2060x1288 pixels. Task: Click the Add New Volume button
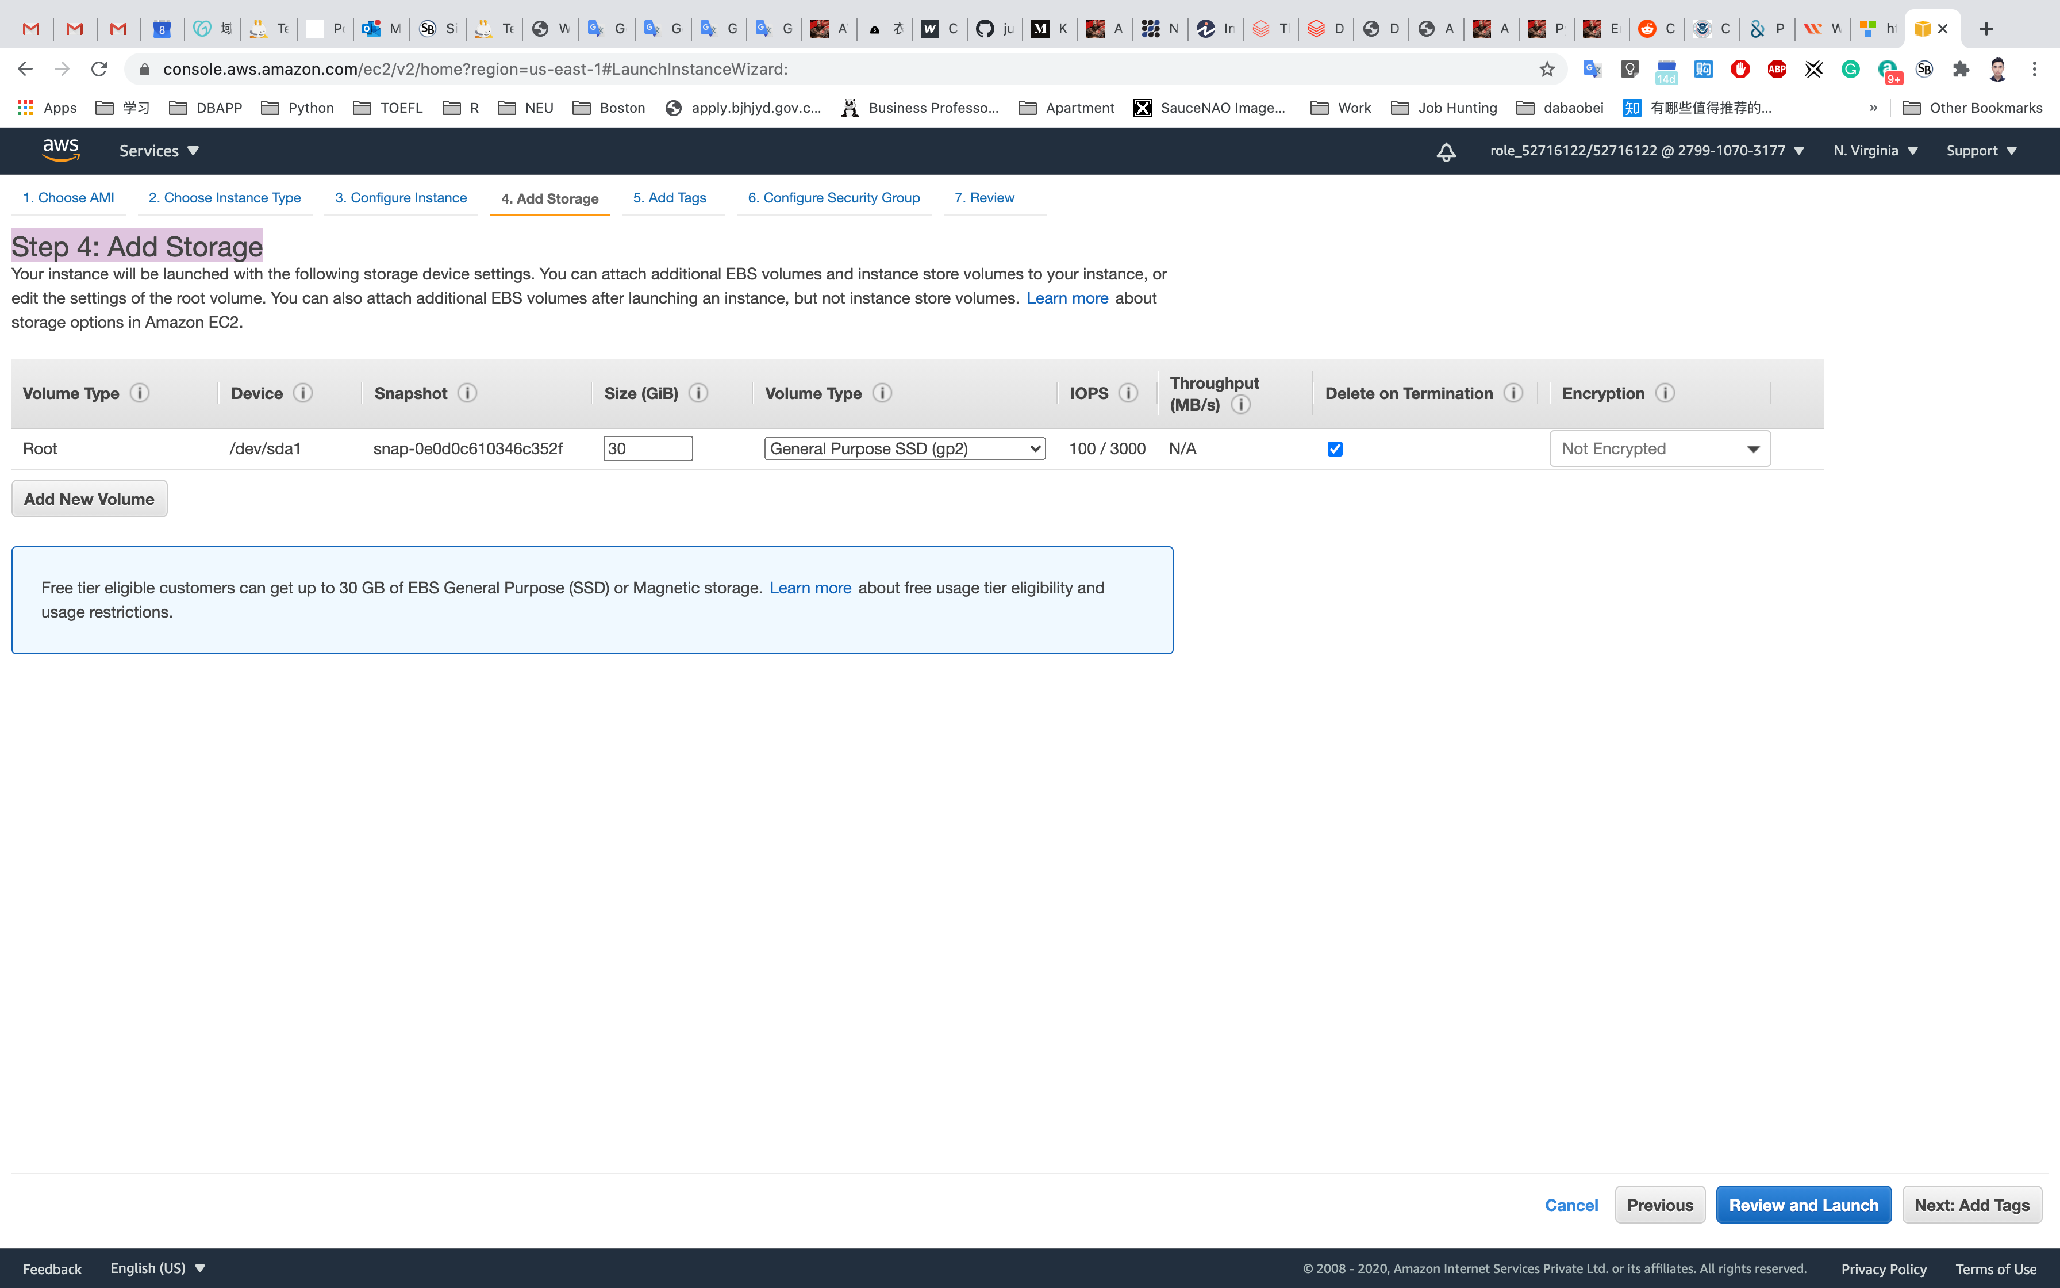click(90, 499)
